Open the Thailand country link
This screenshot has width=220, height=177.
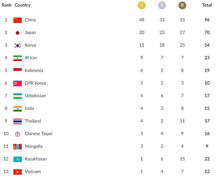click(33, 121)
